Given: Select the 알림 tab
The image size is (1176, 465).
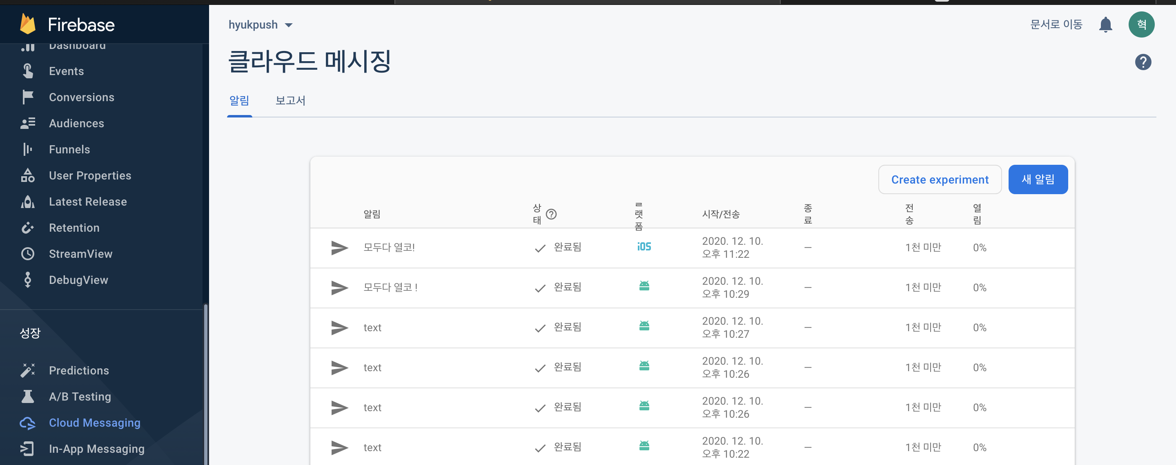Looking at the screenshot, I should click(x=239, y=100).
